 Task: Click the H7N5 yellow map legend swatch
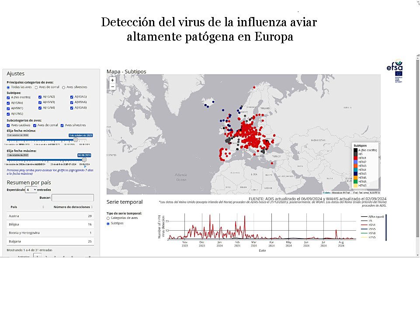pos(355,185)
